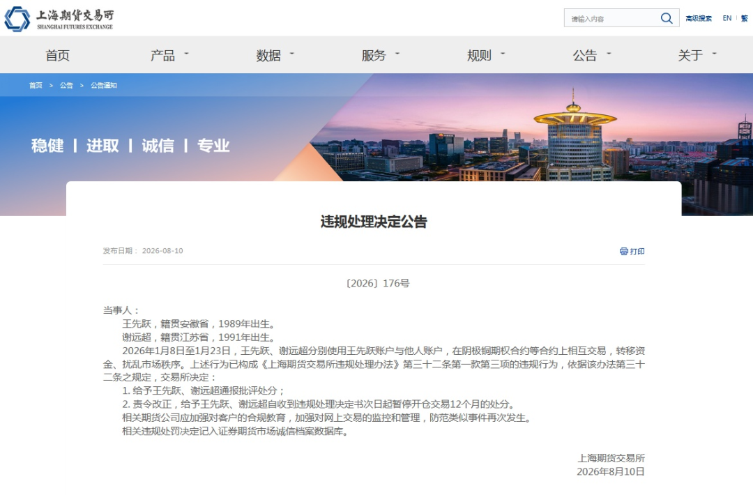753x495 pixels.
Task: Click the banner slogan 稳健
Action: point(47,146)
